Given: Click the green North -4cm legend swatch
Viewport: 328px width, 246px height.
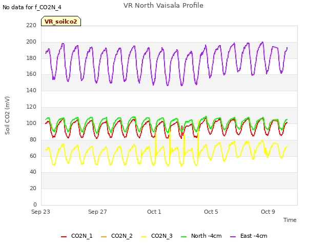Looking at the screenshot, I should [x=183, y=236].
